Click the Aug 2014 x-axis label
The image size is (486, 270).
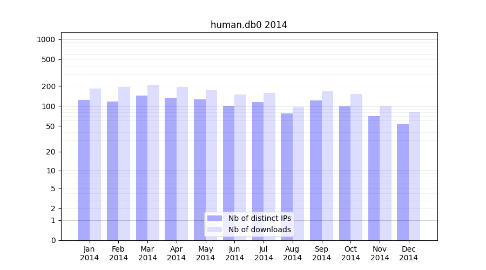[x=292, y=253]
